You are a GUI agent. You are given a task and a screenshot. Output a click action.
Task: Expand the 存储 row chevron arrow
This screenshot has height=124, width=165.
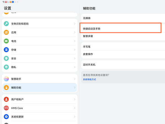pyautogui.click(x=75, y=50)
